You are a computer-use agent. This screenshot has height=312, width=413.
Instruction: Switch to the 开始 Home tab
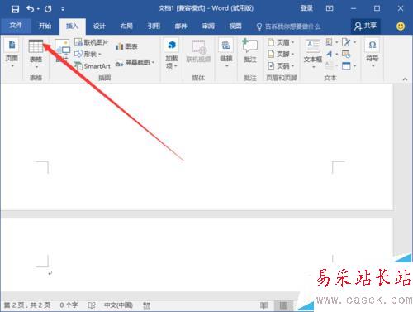pos(45,26)
